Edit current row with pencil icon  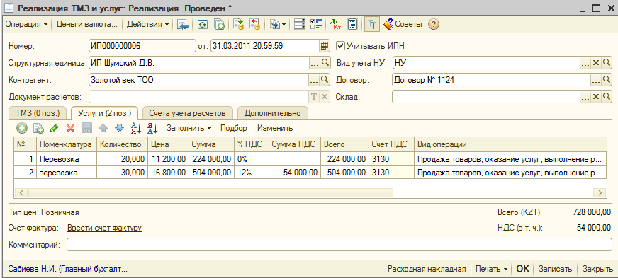pyautogui.click(x=55, y=128)
